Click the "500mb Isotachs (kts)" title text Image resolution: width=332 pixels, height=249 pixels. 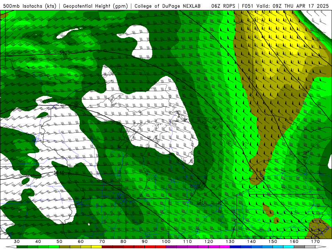pos(29,6)
